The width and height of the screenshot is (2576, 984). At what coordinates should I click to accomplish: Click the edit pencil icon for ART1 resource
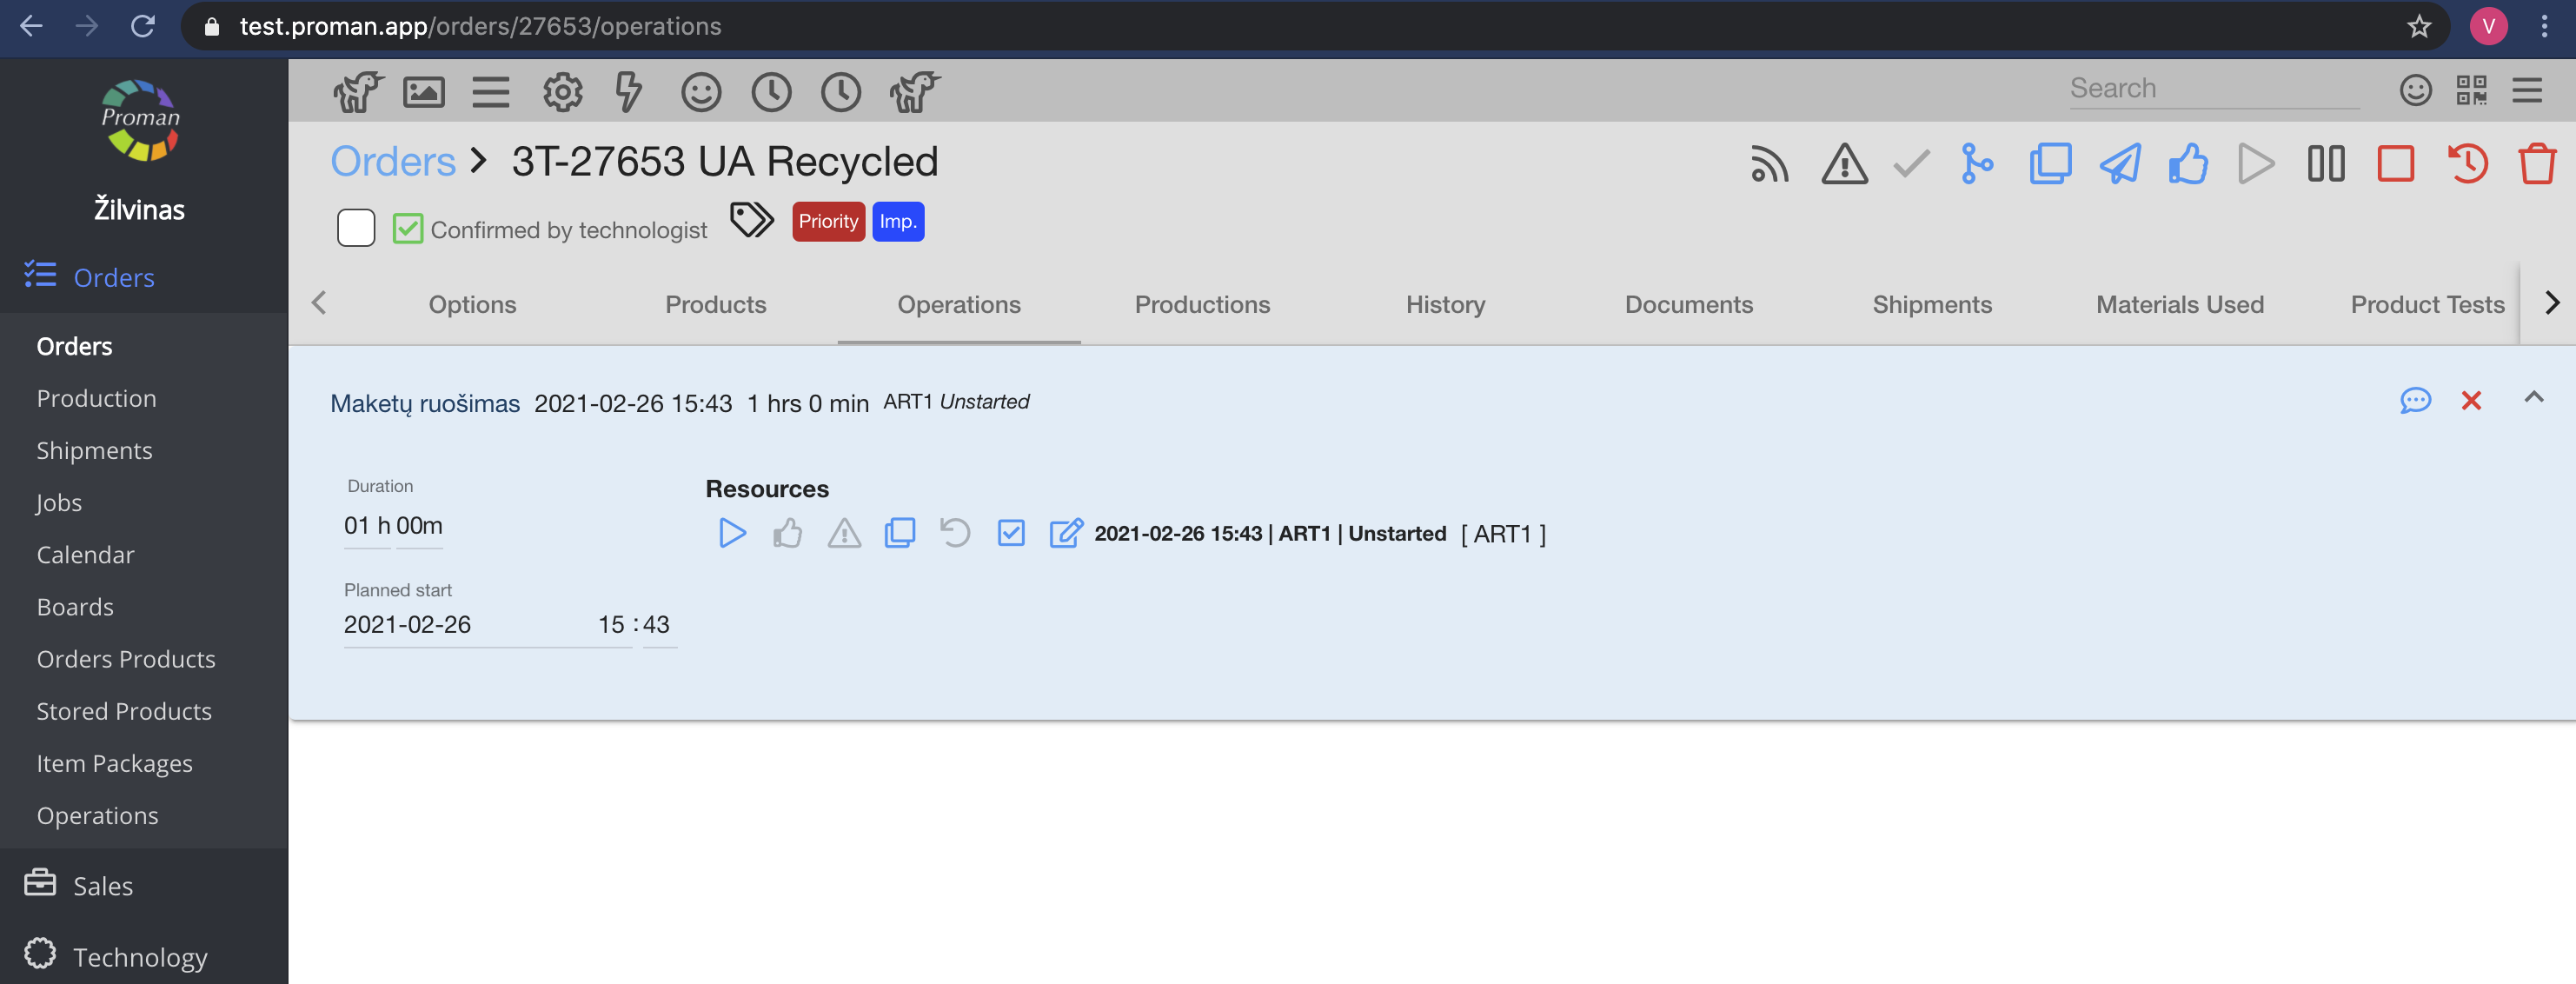pos(1065,533)
